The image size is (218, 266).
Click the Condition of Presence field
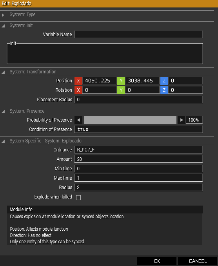(138, 129)
